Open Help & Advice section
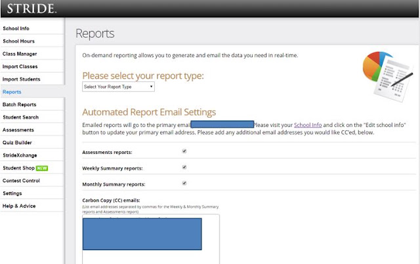 point(19,206)
